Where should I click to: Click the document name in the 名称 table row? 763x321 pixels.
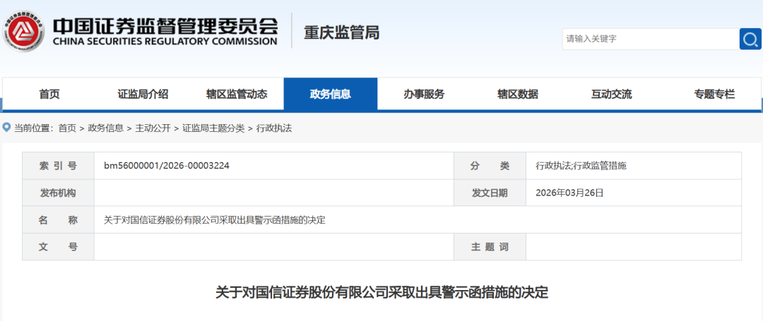215,220
